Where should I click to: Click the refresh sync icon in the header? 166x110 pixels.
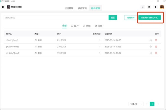[142, 7]
